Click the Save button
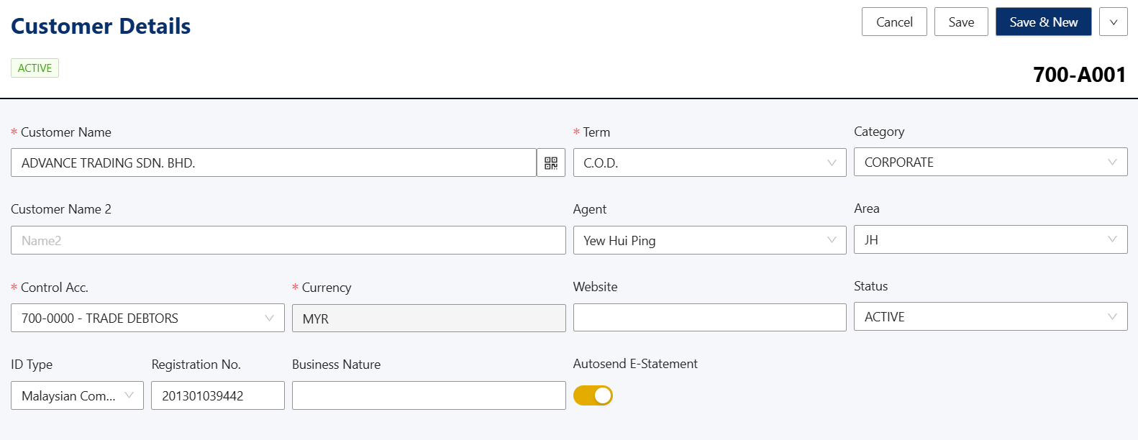The width and height of the screenshot is (1138, 440). 961,22
